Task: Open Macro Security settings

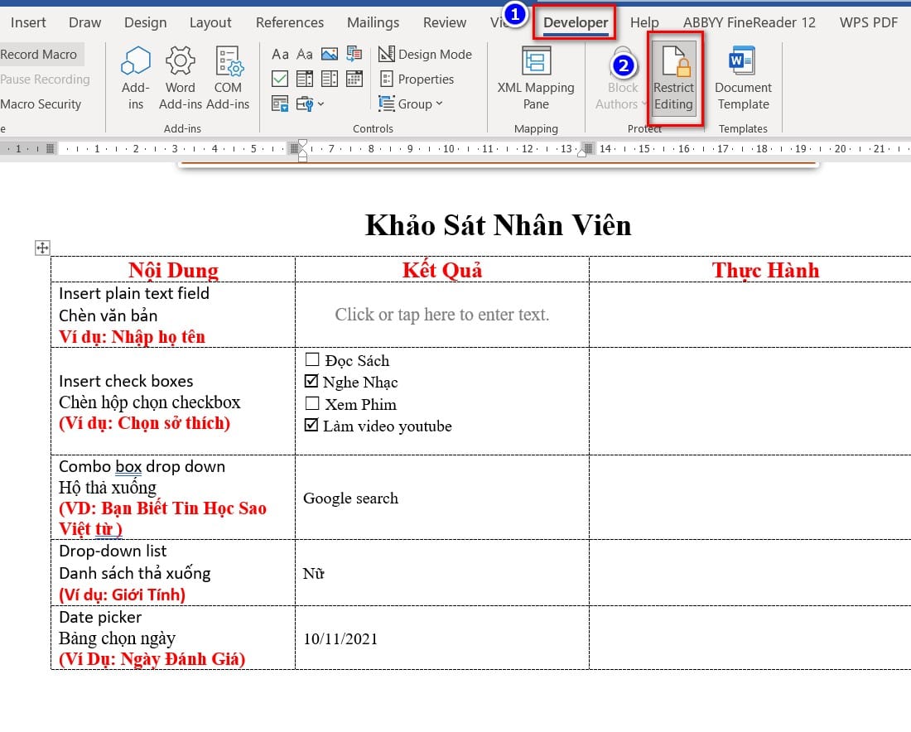Action: coord(41,104)
